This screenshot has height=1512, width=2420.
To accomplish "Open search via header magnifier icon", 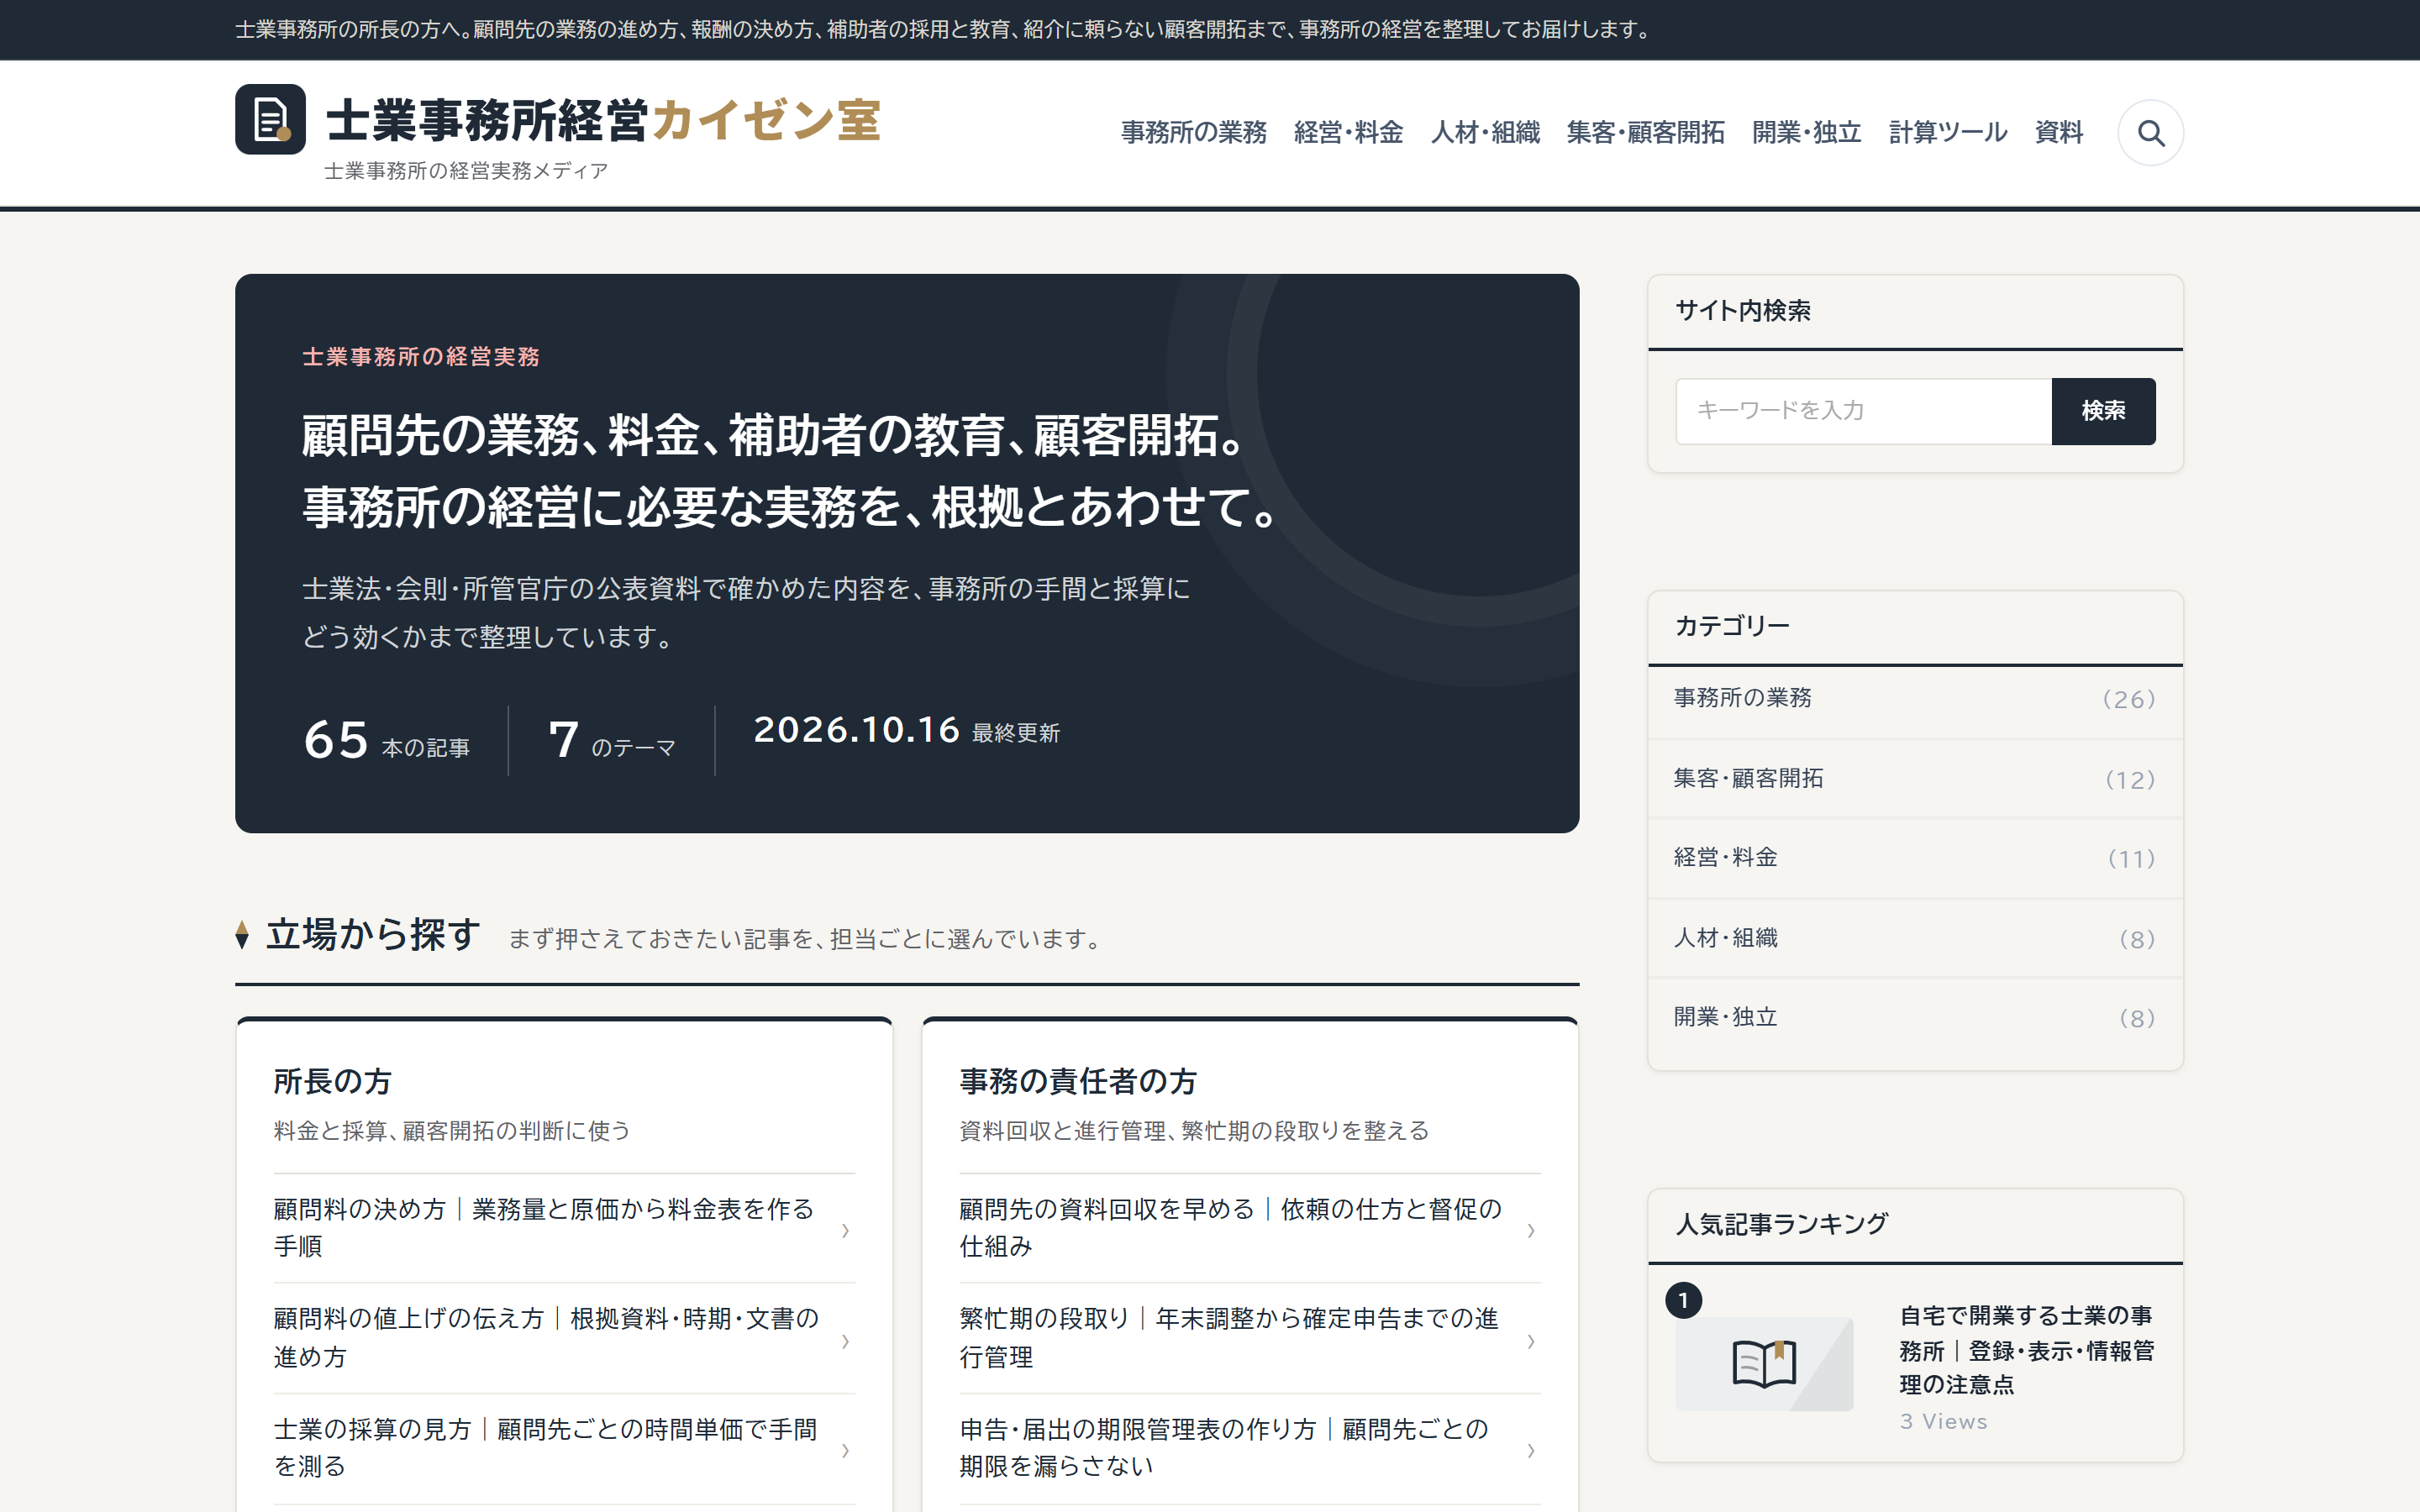I will pos(2150,132).
